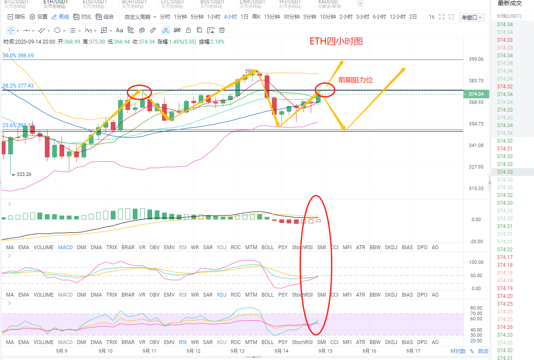This screenshot has width=534, height=360.
Task: Select BOLL indicator in the MACD panel row
Action: point(267,247)
